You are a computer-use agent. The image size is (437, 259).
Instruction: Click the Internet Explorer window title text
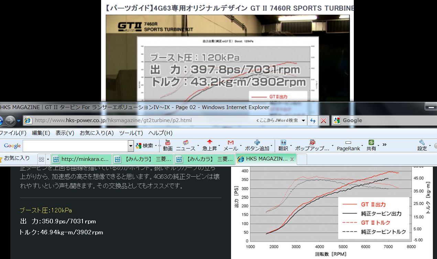pos(135,107)
